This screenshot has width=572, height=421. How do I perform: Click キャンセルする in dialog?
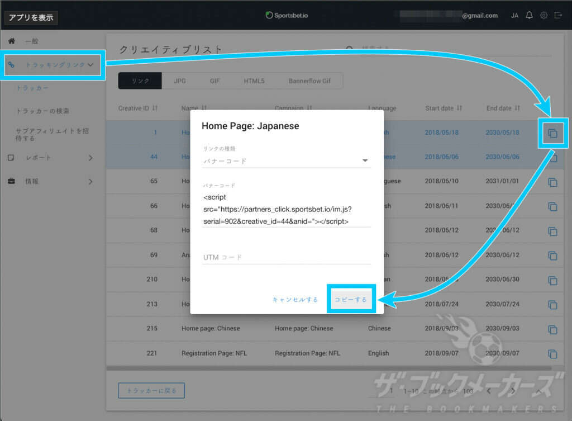295,300
